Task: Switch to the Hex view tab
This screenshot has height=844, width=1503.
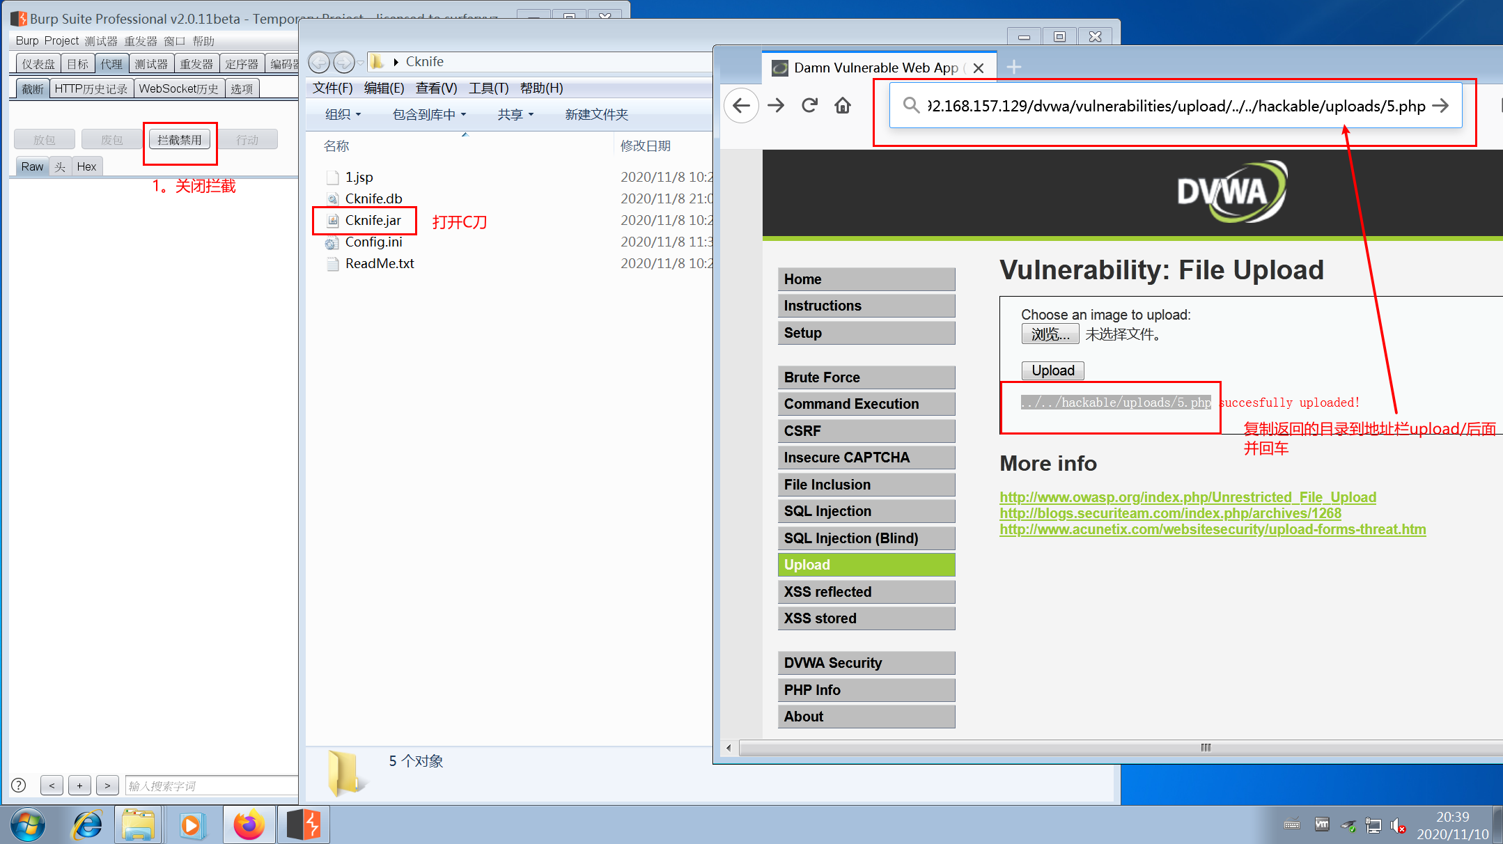Action: (87, 166)
